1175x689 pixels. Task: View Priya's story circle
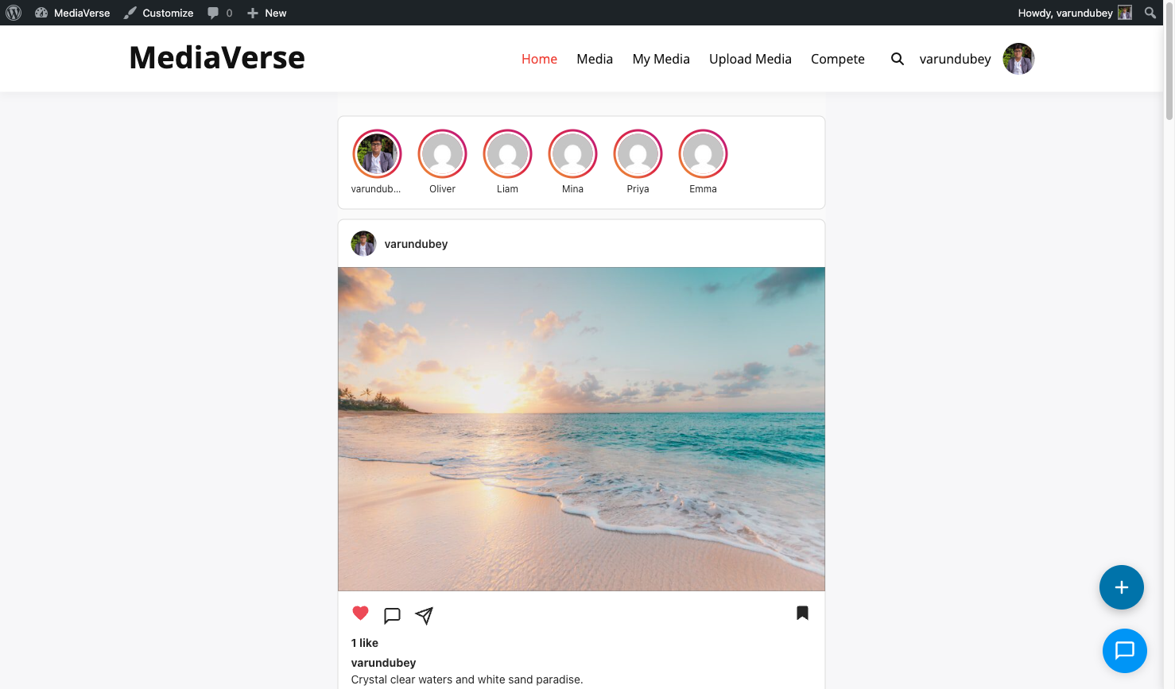[638, 153]
